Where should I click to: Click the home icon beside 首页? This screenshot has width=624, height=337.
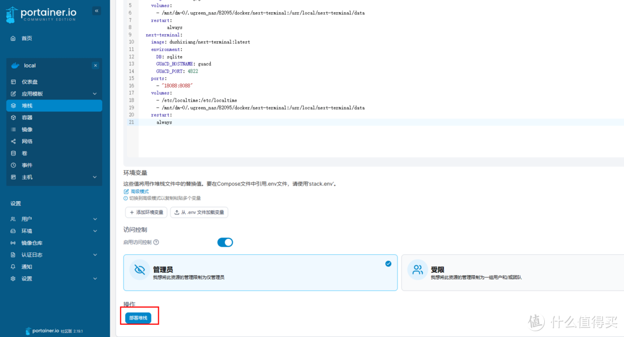13,38
